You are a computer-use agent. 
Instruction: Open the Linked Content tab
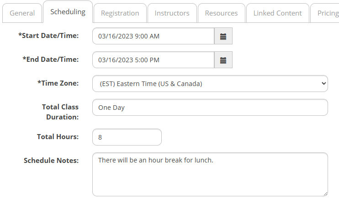pos(278,13)
